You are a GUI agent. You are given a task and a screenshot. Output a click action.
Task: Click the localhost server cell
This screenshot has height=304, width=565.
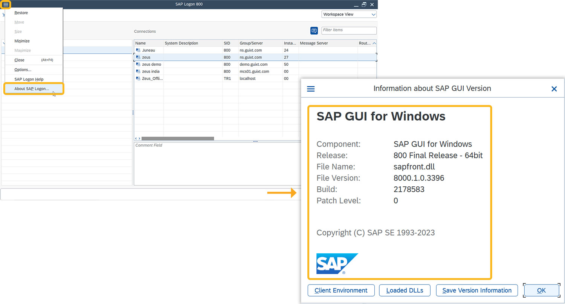tap(248, 79)
